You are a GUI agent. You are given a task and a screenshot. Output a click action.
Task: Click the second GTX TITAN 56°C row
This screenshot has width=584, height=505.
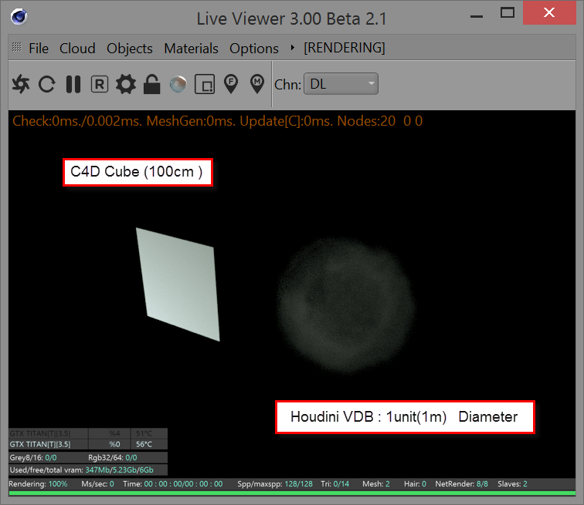88,444
